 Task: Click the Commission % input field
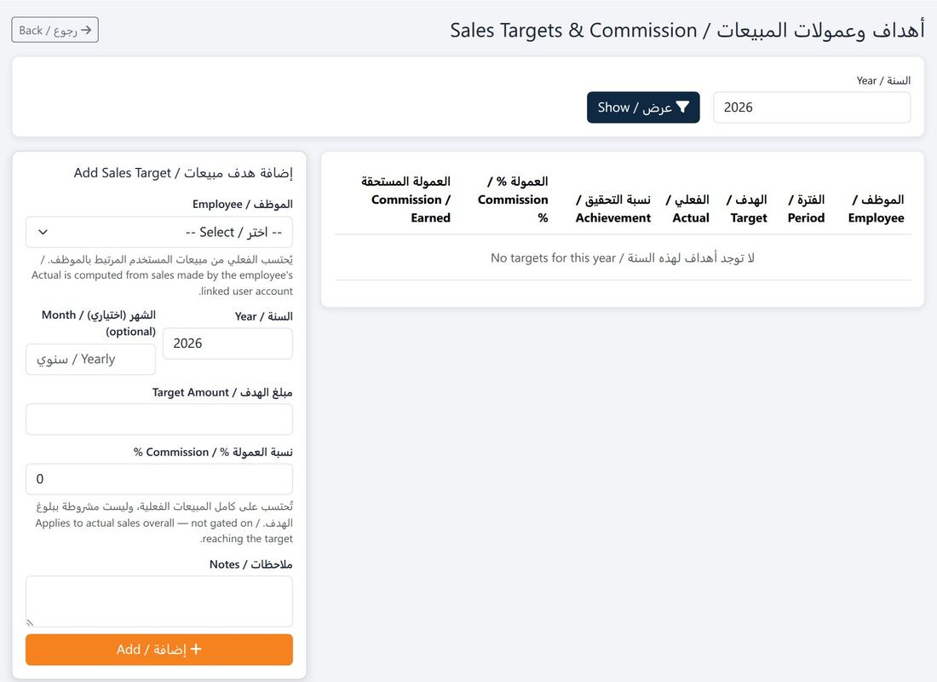159,478
